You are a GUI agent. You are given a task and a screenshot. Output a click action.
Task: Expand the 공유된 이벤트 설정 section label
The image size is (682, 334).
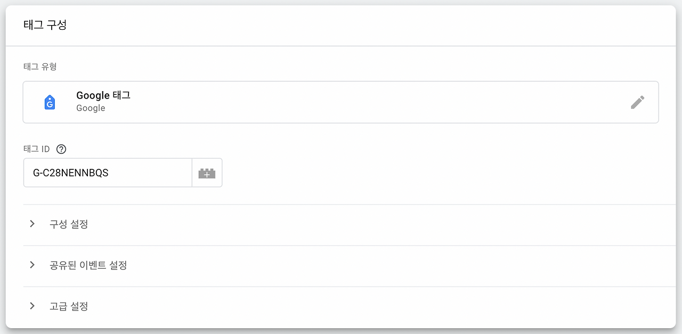(88, 265)
